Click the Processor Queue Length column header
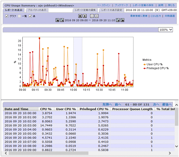The image size is (179, 157). coord(132,109)
